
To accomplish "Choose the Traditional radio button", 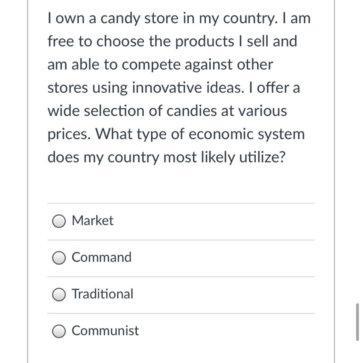I will click(59, 295).
